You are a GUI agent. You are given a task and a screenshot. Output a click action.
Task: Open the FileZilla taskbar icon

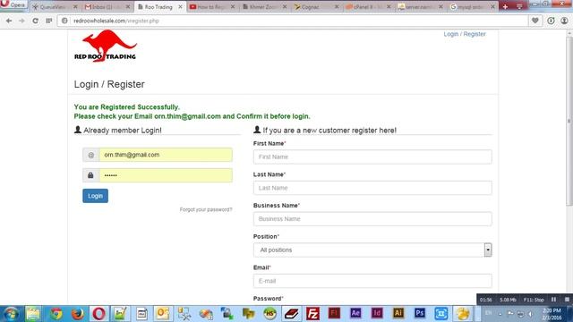pos(312,314)
